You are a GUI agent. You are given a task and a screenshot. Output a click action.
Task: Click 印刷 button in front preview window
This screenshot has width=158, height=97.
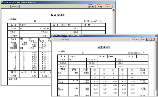coord(142,40)
